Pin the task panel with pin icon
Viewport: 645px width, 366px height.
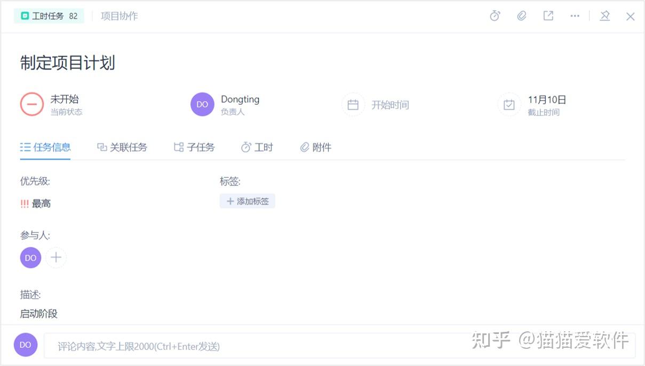coord(605,16)
